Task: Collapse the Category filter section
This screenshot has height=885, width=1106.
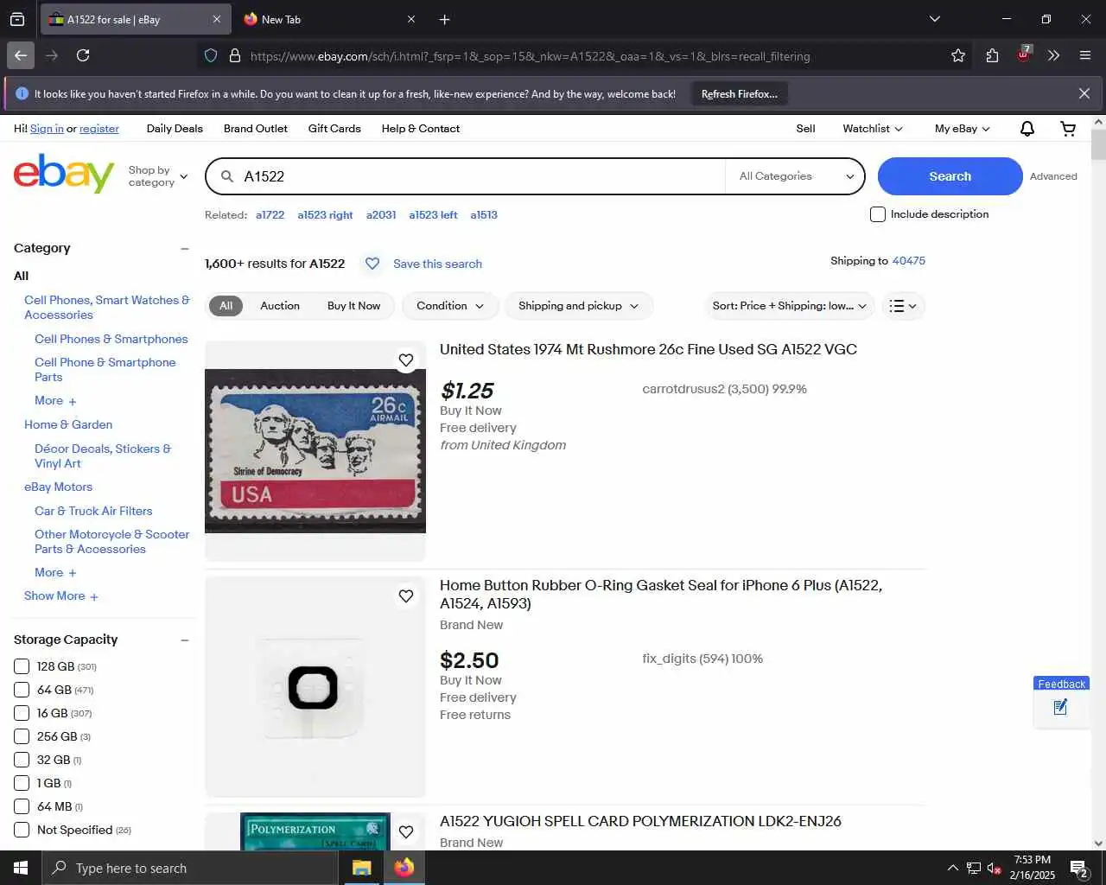Action: click(184, 249)
